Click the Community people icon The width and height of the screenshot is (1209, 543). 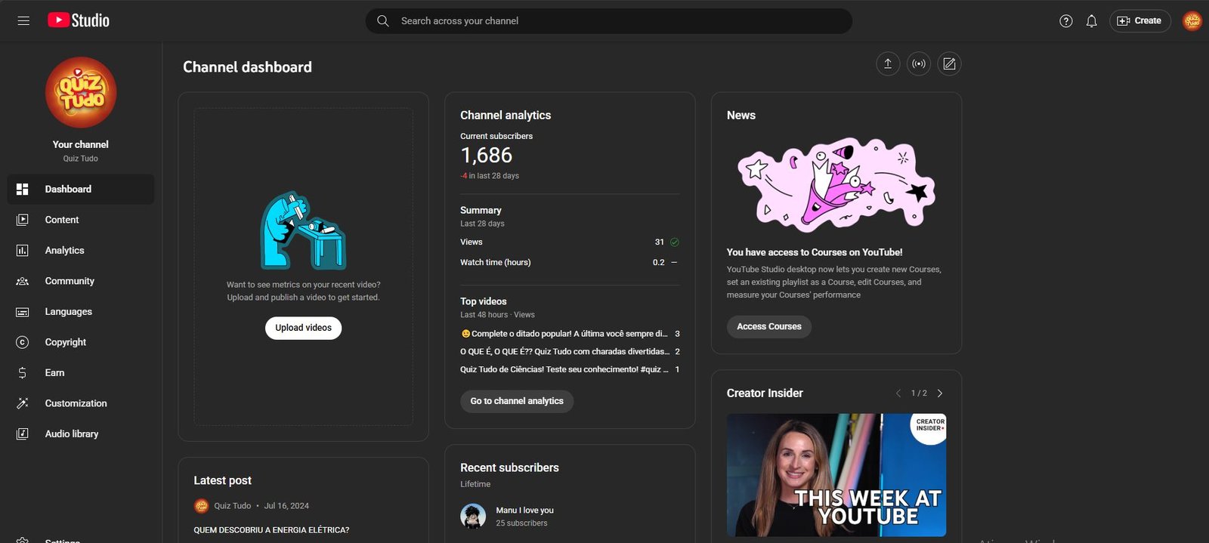point(23,281)
